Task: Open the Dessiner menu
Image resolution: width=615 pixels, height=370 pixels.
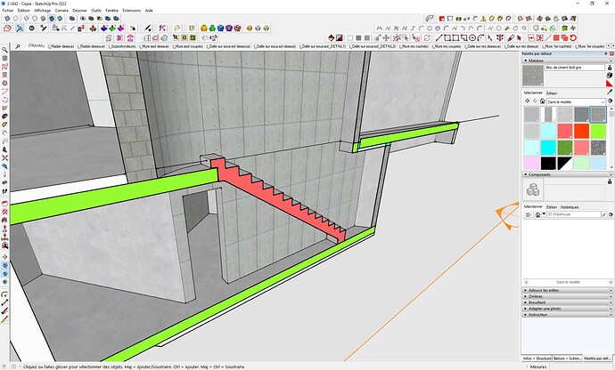Action: (x=79, y=11)
